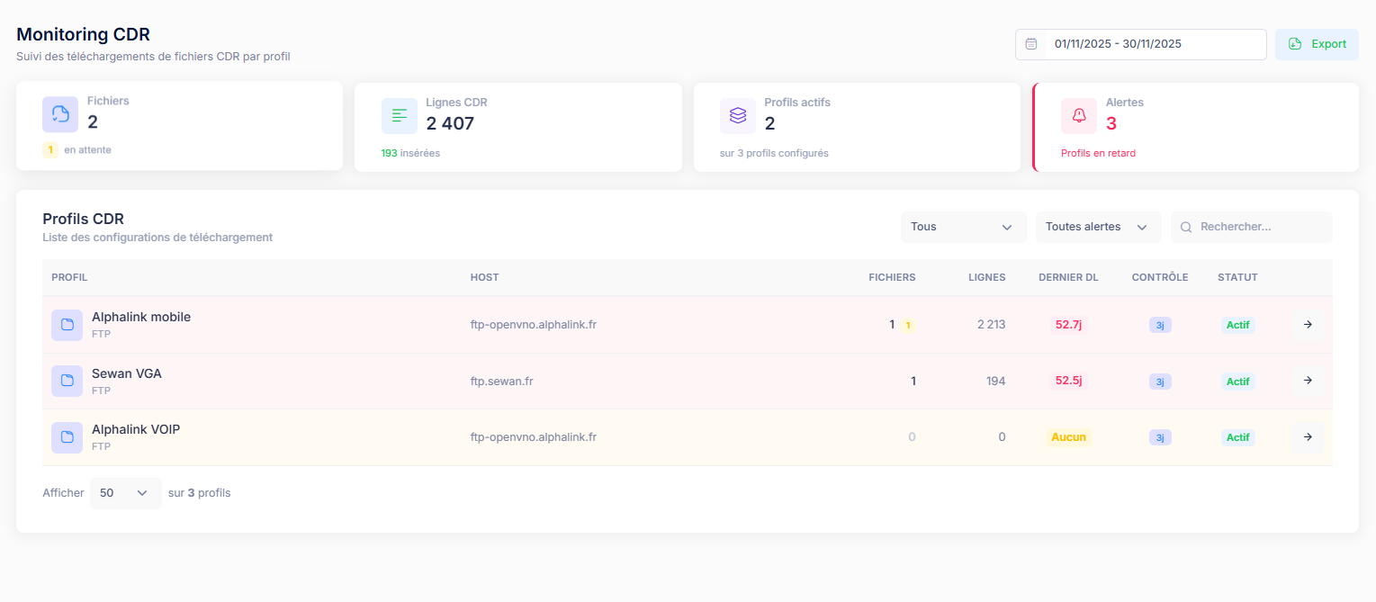Open Alphalink VOIP details arrow
Image resolution: width=1376 pixels, height=602 pixels.
coord(1308,437)
